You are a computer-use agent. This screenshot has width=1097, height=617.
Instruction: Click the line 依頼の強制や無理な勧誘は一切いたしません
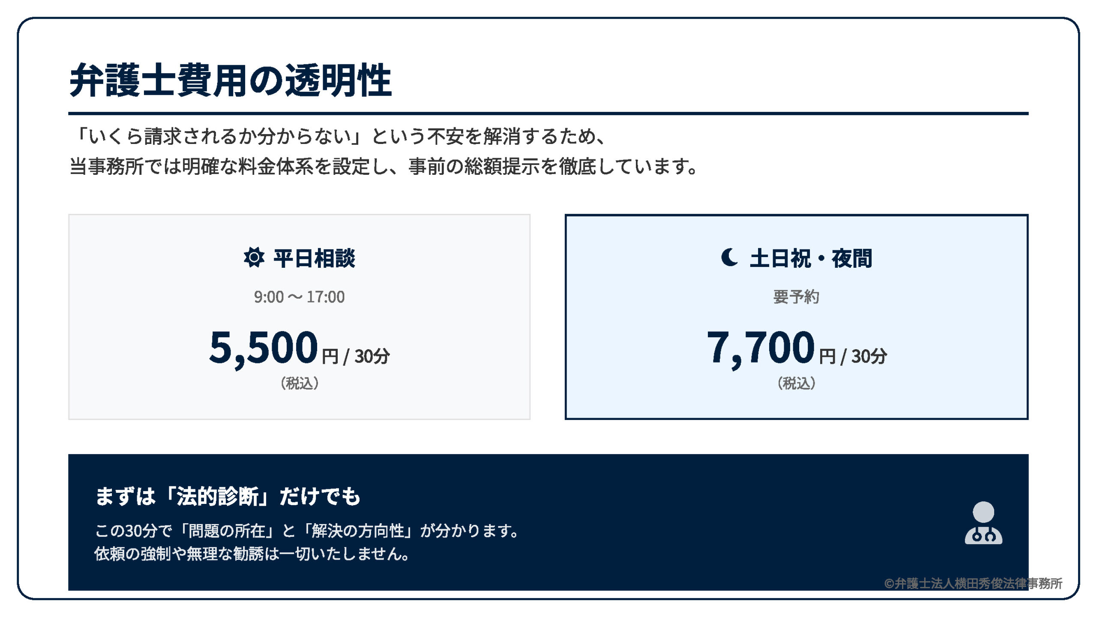tap(252, 554)
